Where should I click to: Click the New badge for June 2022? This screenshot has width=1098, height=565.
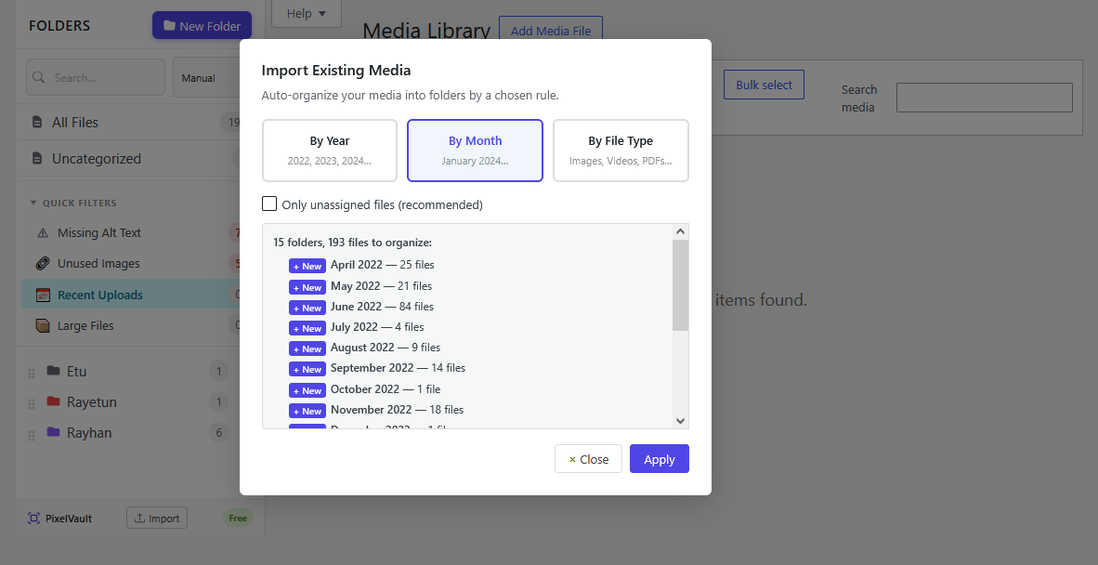pos(307,308)
